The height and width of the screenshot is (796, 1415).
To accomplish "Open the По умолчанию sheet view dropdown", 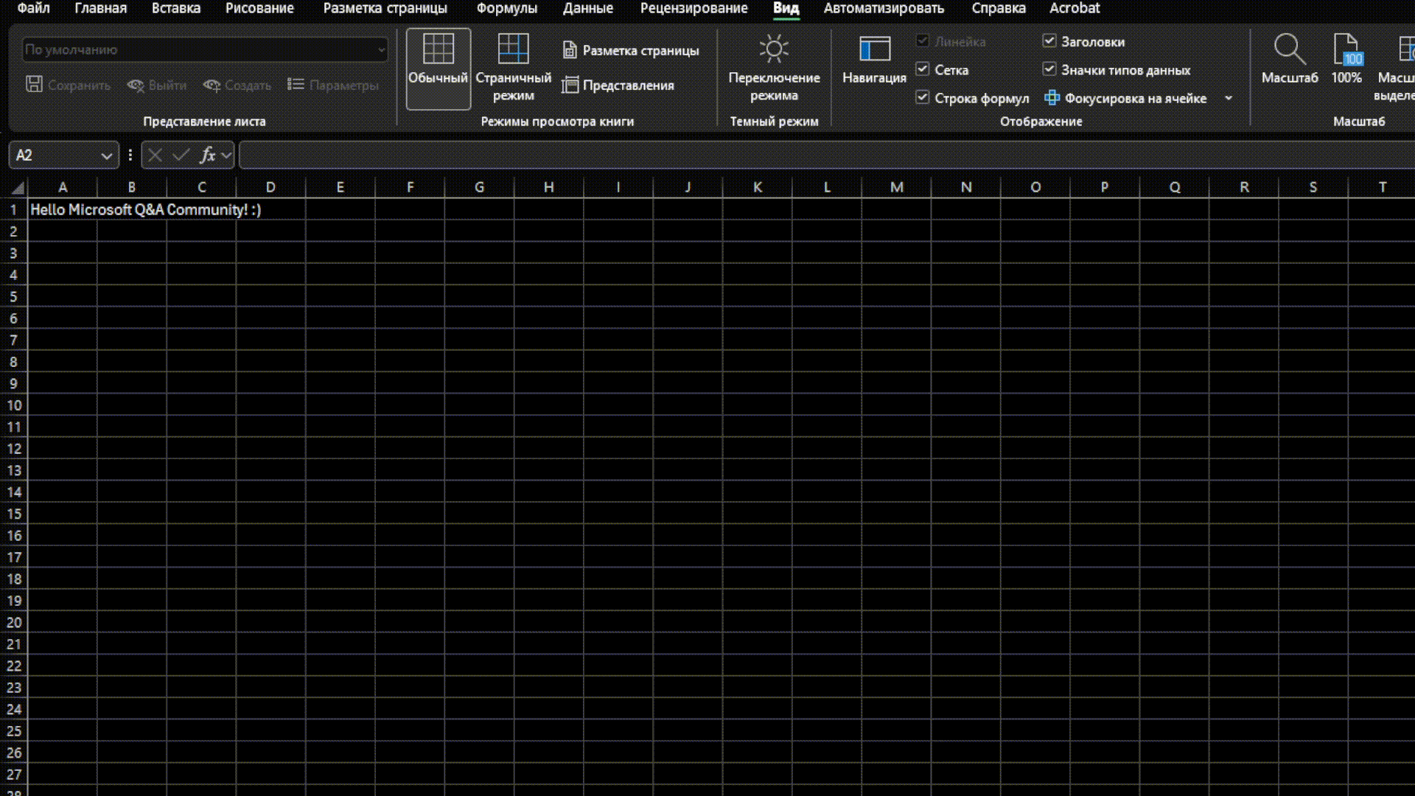I will tap(205, 49).
